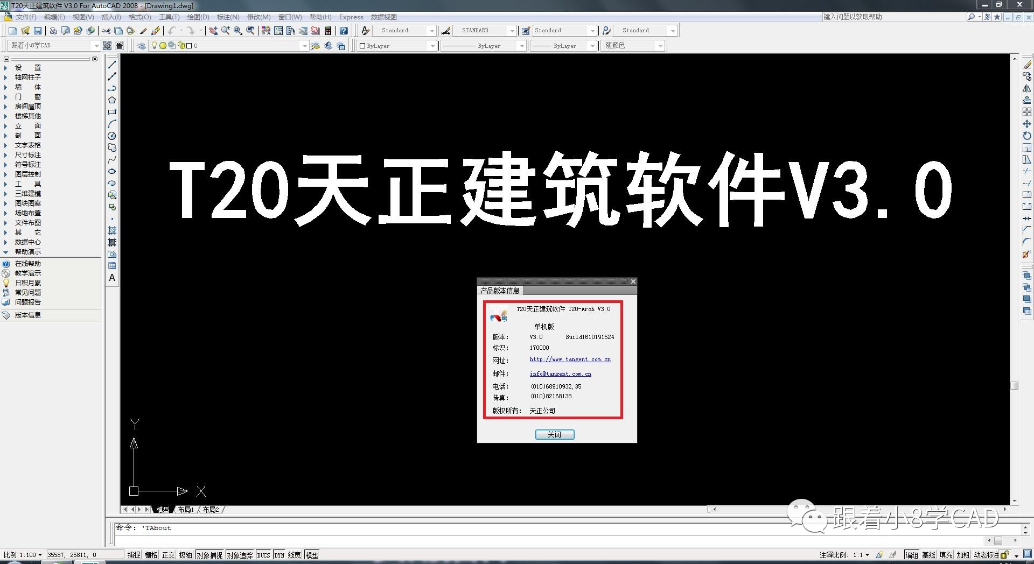
Task: Select the Rectangle draw tool
Action: click(x=112, y=112)
